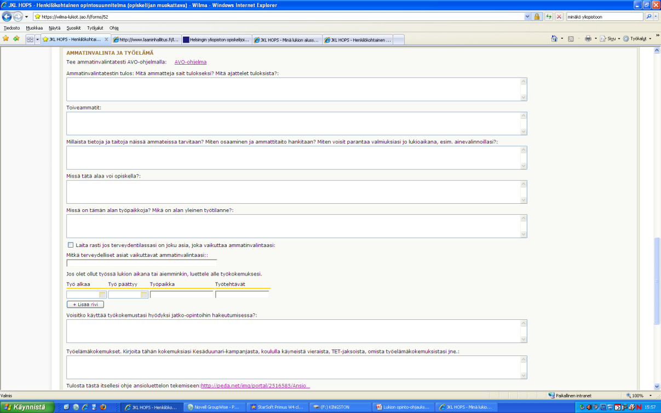Open the Sivu (Page) menu dropdown
The height and width of the screenshot is (413, 661).
click(x=610, y=39)
